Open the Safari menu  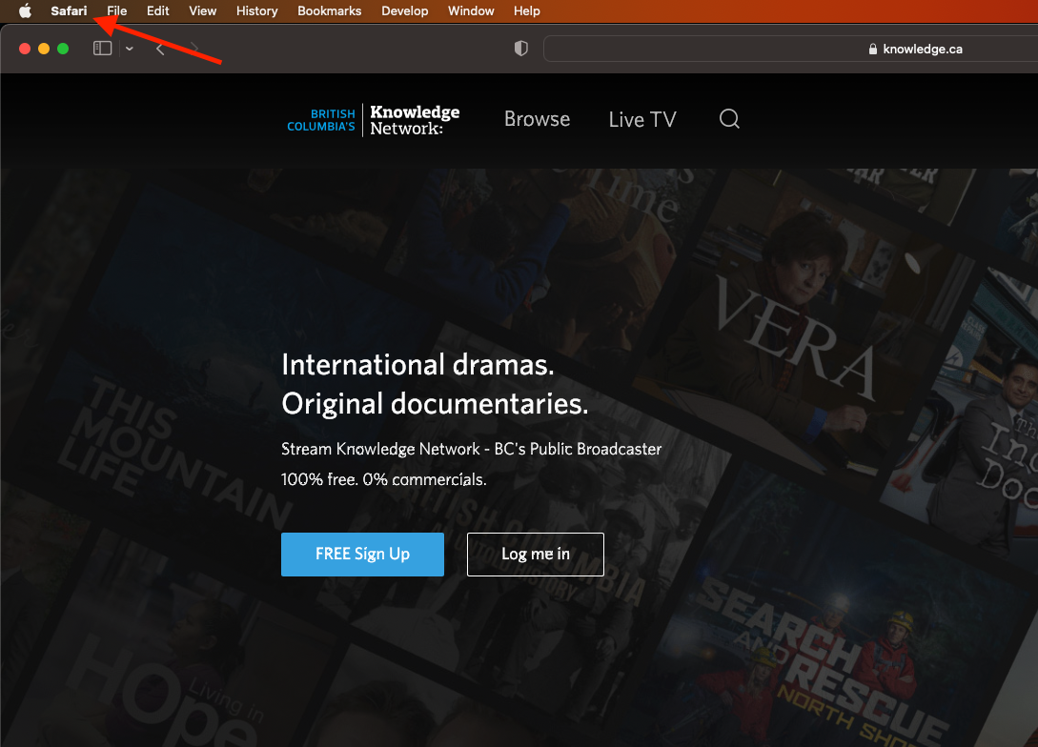pos(69,10)
